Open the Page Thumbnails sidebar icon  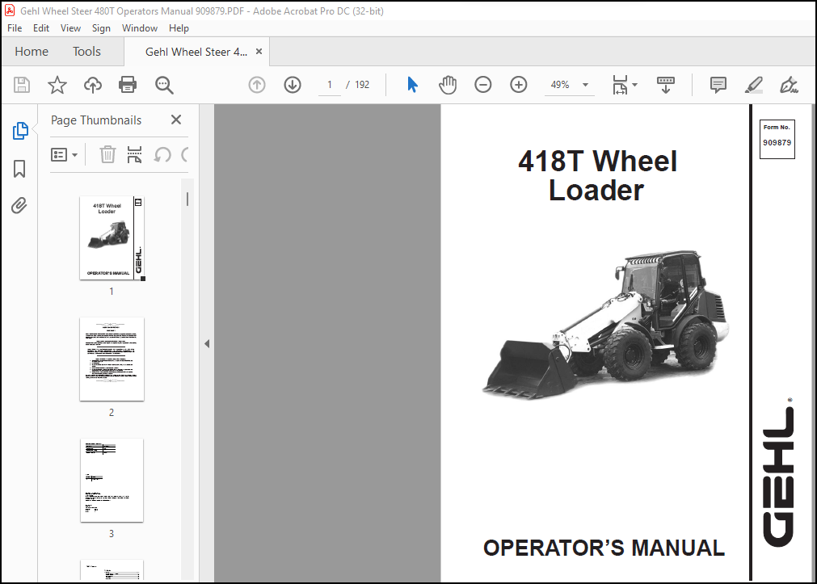tap(20, 131)
